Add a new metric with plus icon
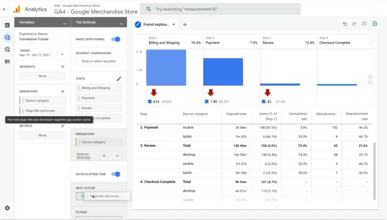This screenshot has width=387, height=220. click(63, 126)
